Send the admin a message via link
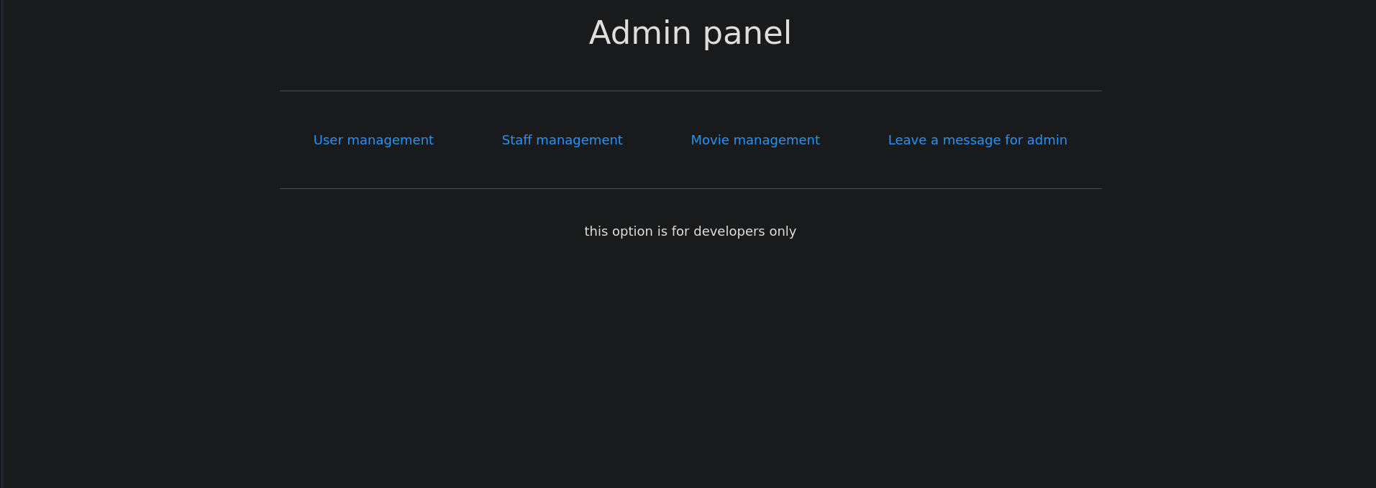 click(977, 140)
